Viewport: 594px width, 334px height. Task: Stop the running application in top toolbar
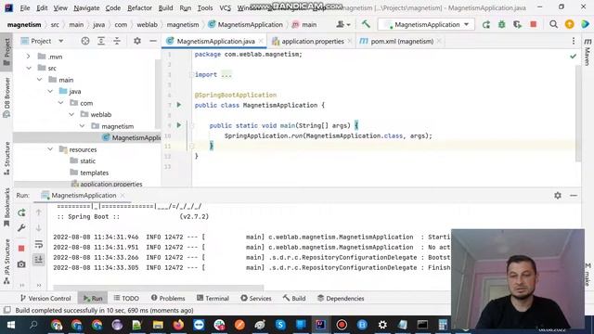(x=534, y=25)
